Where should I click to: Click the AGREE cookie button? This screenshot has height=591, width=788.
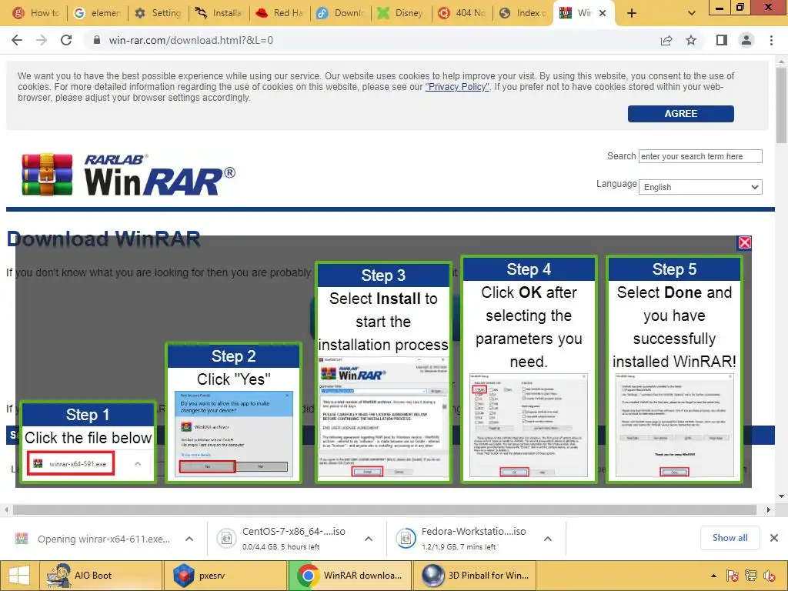680,114
